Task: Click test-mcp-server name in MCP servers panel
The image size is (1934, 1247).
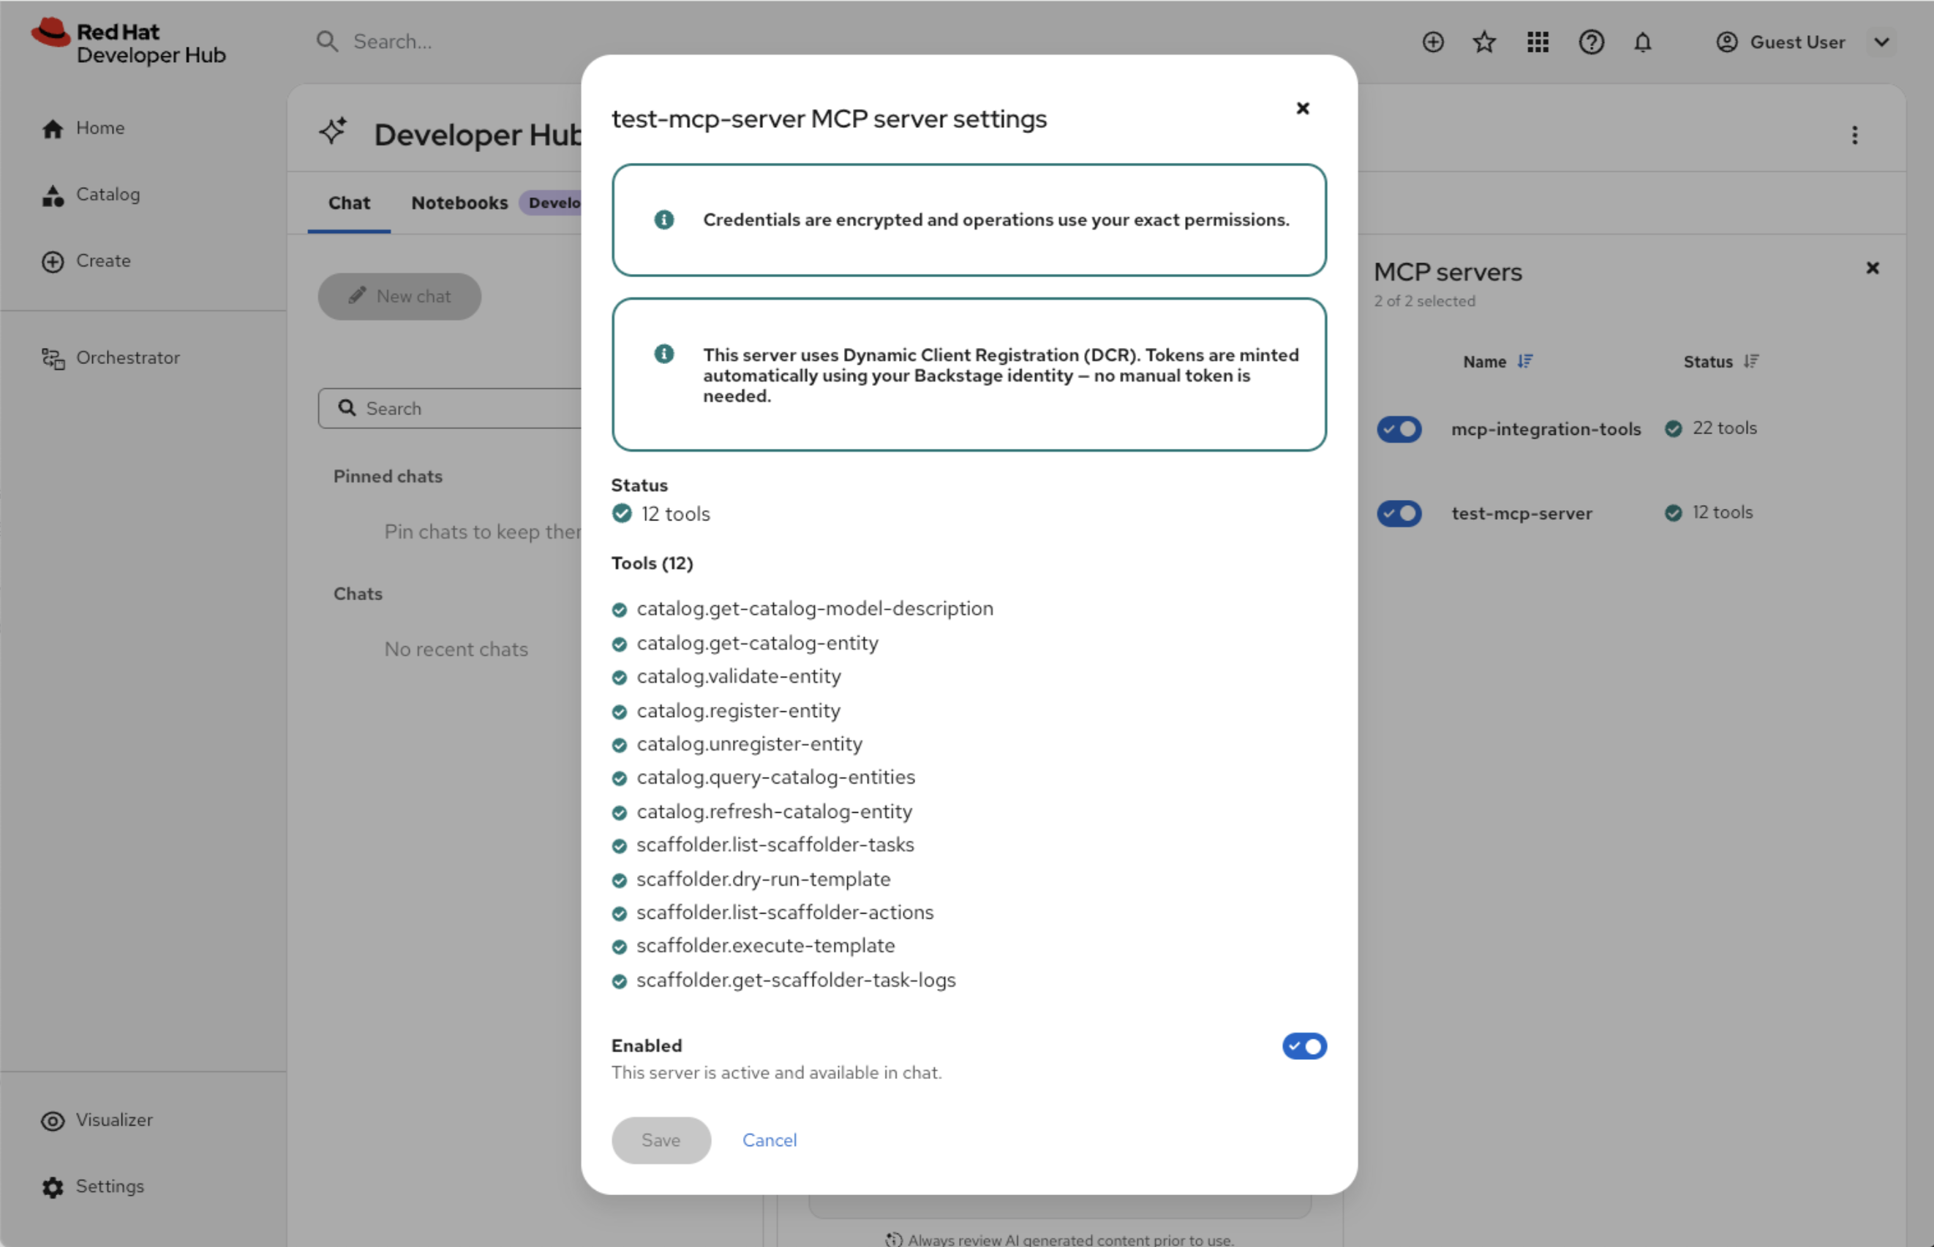Action: coord(1521,513)
